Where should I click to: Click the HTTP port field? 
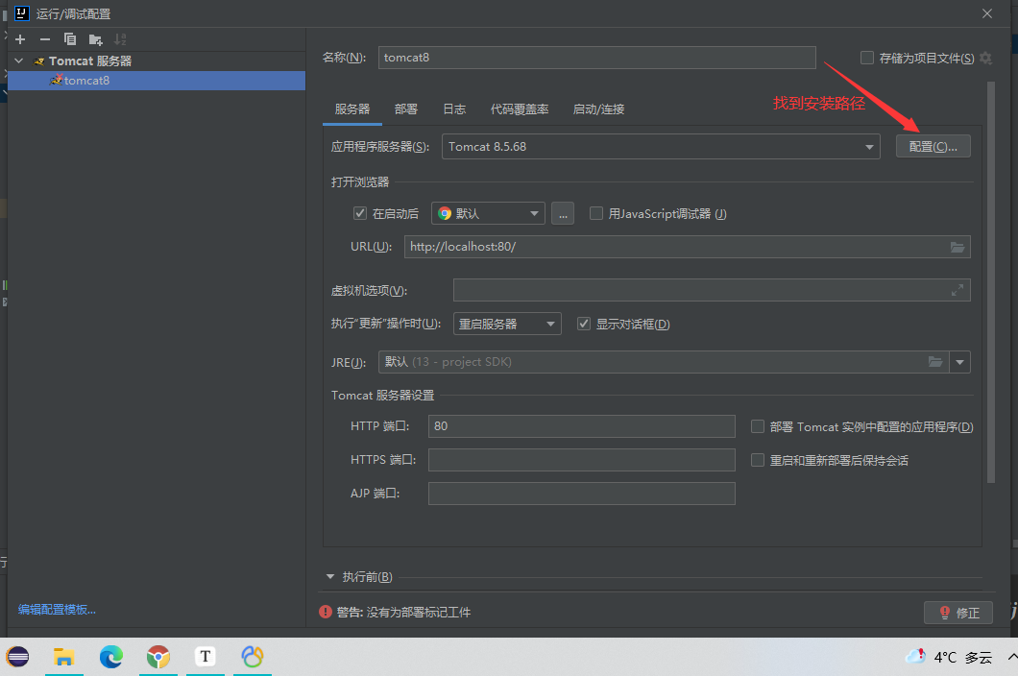click(582, 426)
